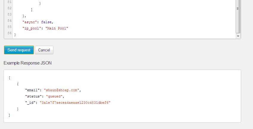Image resolution: width=253 pixels, height=129 pixels.
Task: Click the shaun@shoap.com email value
Action: pyautogui.click(x=61, y=90)
